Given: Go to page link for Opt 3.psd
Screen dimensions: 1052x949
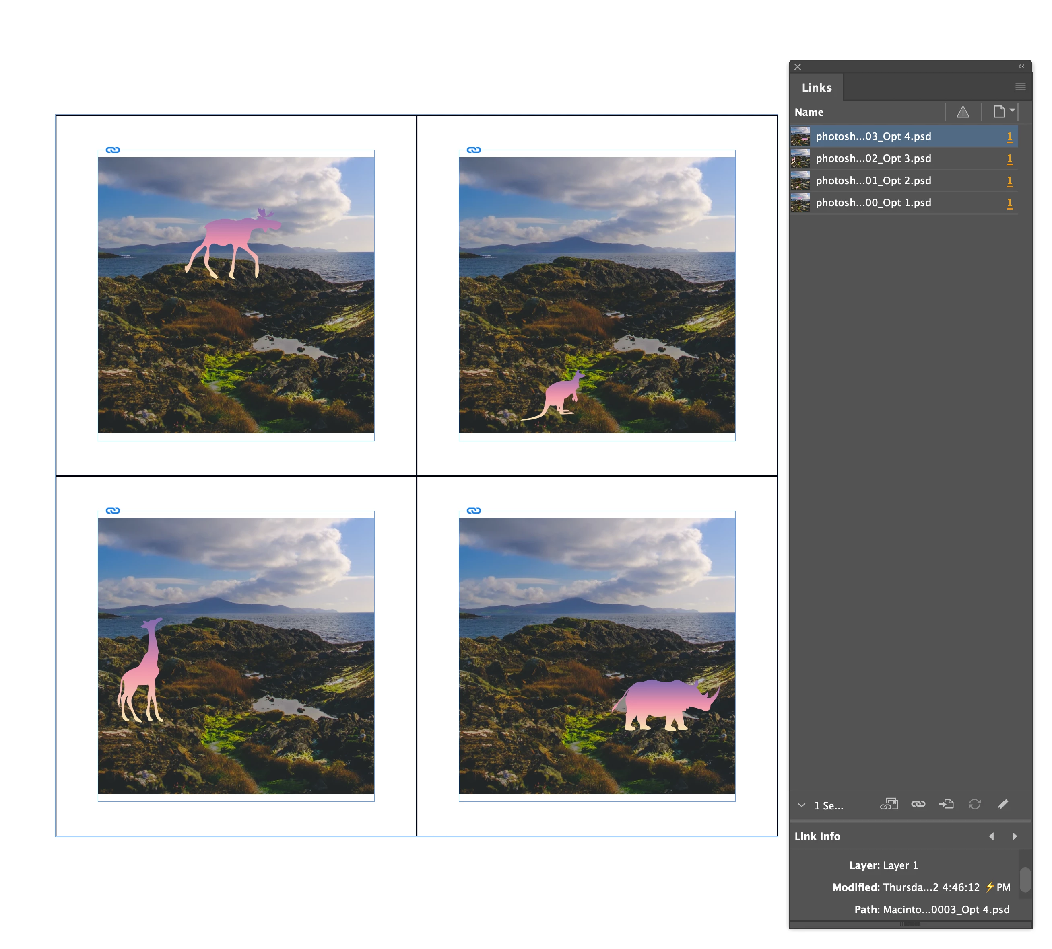Looking at the screenshot, I should [1009, 159].
